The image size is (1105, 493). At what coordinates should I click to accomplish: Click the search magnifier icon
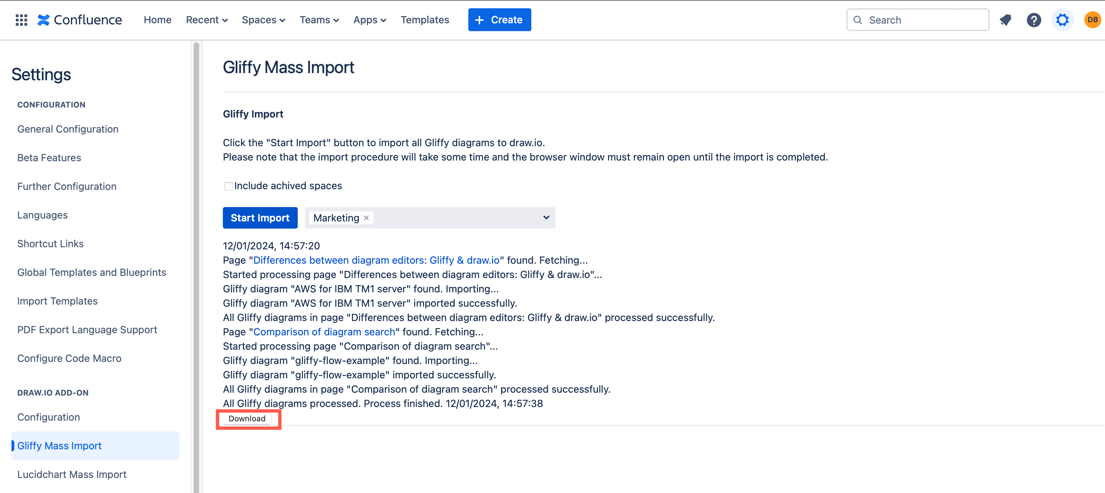pyautogui.click(x=857, y=20)
